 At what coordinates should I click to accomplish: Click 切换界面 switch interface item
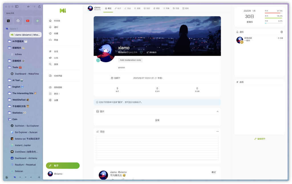58,76
